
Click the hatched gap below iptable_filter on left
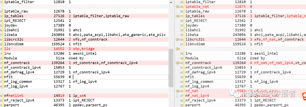(86, 7)
